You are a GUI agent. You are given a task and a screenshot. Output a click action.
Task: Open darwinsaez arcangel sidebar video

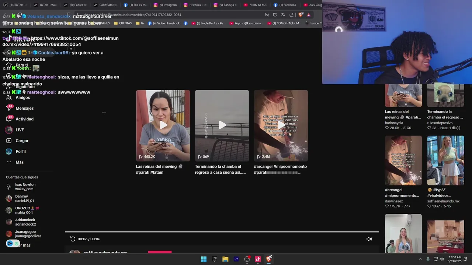403,160
